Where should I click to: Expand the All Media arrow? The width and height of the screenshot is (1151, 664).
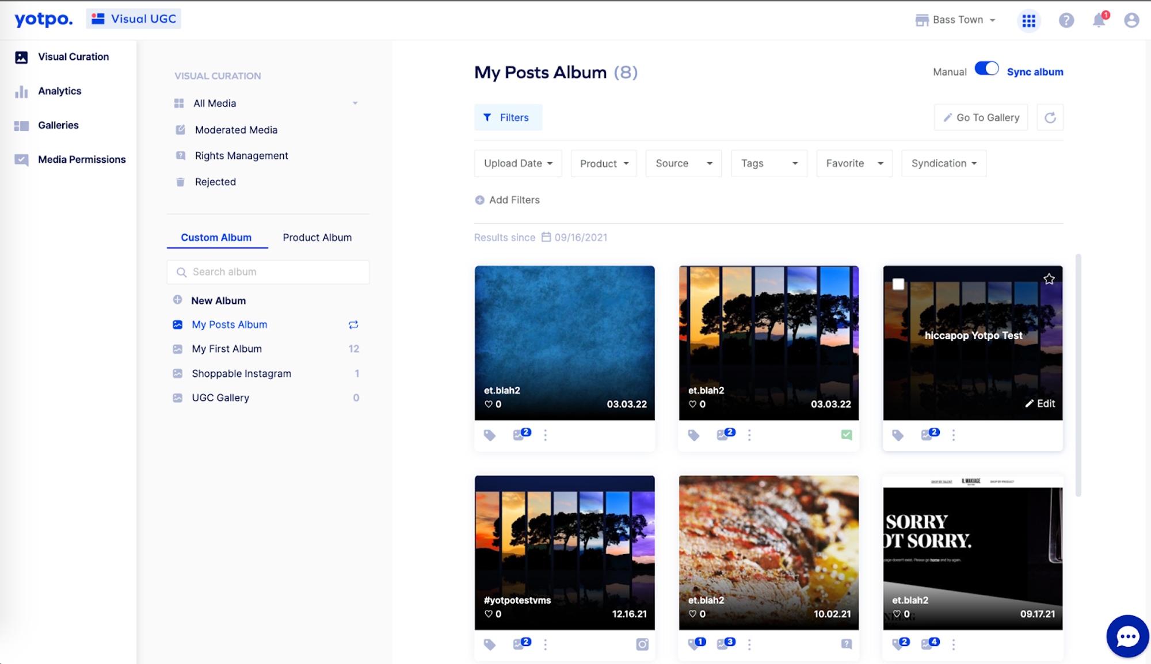click(x=355, y=104)
